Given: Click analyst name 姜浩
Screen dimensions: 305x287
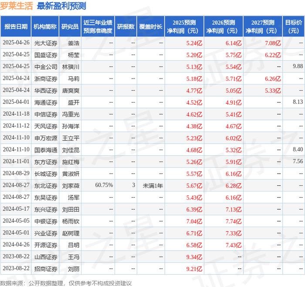Looking at the screenshot, I should 74,43.
